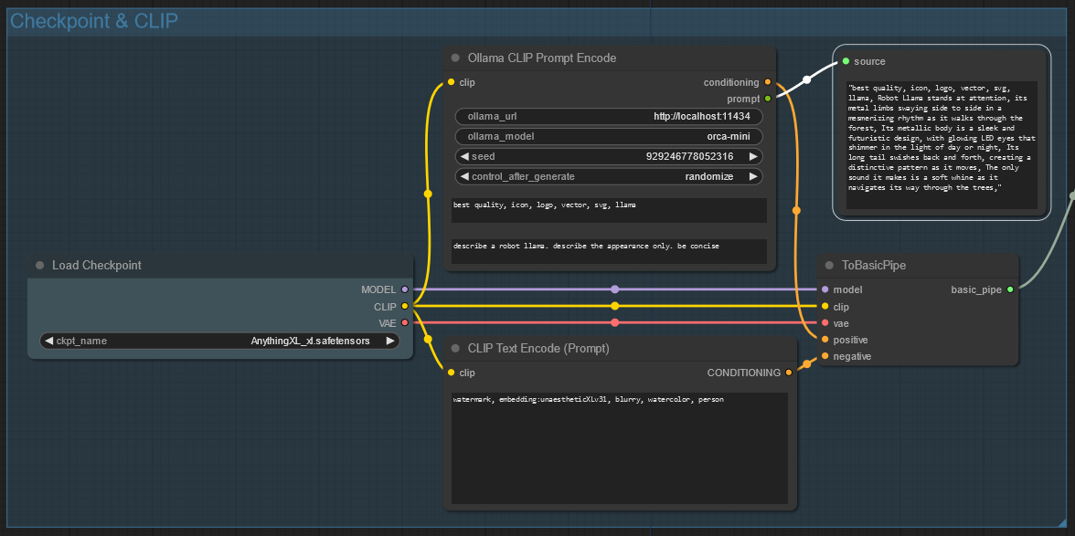Click the MODEL output socket on Load Checkpoint
The image size is (1075, 536).
[x=404, y=289]
